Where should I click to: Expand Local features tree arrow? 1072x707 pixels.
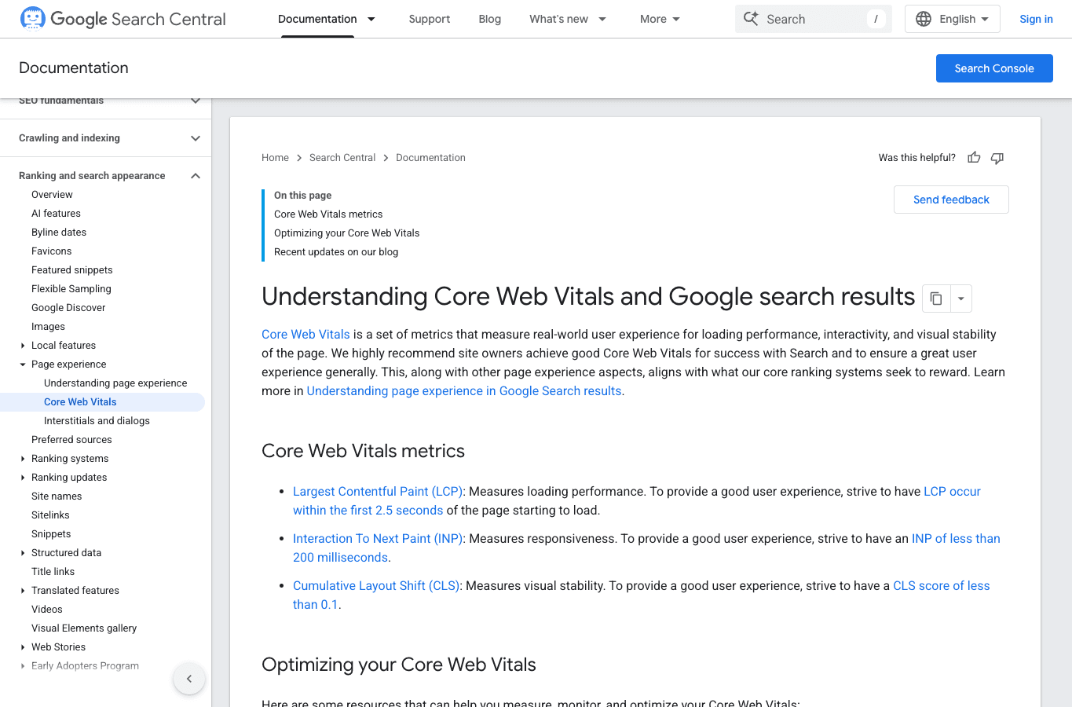tap(23, 346)
